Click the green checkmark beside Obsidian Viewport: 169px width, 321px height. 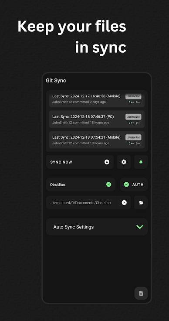(x=109, y=184)
